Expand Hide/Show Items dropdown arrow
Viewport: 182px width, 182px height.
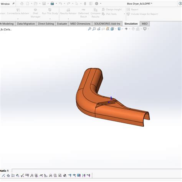coord(129,29)
